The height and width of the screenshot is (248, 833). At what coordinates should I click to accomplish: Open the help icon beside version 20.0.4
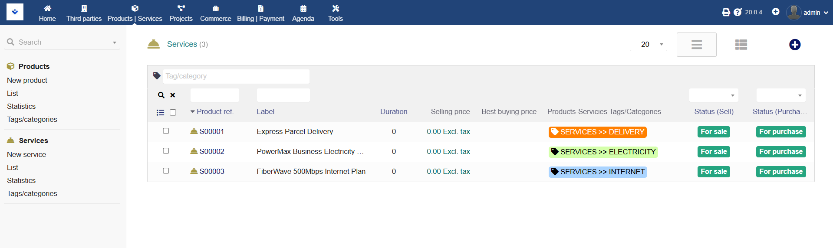[738, 12]
